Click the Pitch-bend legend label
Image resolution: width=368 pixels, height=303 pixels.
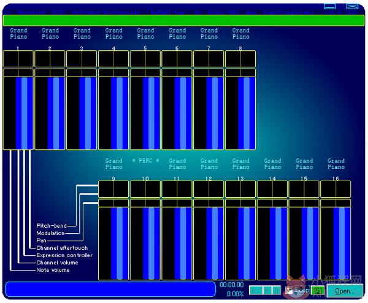(x=52, y=226)
